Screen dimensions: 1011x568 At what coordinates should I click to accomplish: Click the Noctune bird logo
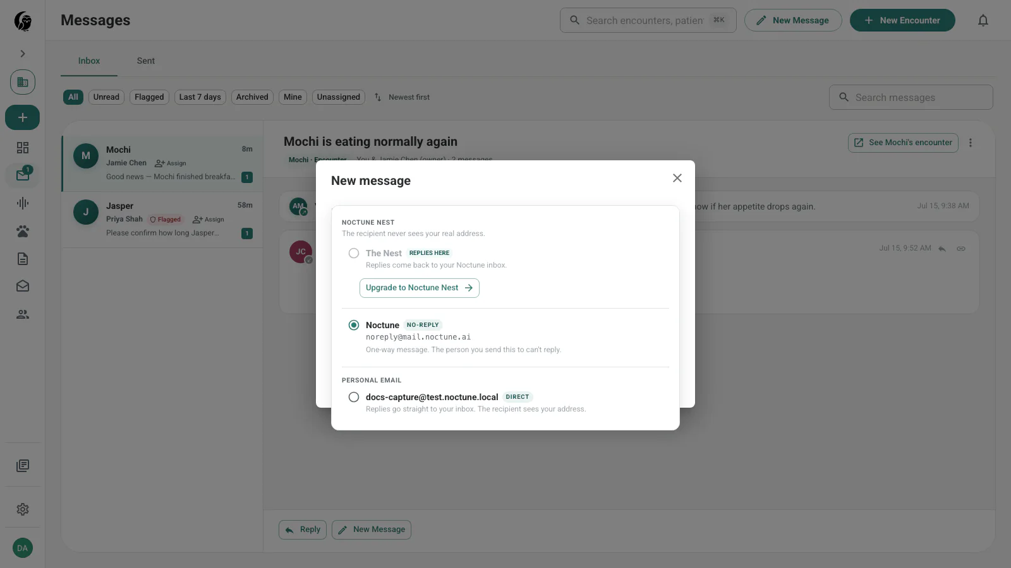pyautogui.click(x=23, y=21)
